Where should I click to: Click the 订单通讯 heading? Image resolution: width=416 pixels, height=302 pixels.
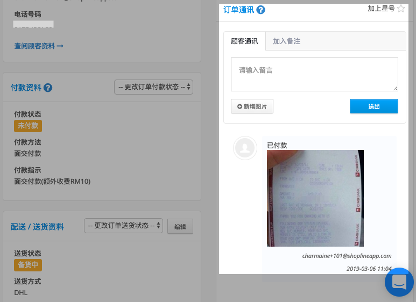pos(238,10)
